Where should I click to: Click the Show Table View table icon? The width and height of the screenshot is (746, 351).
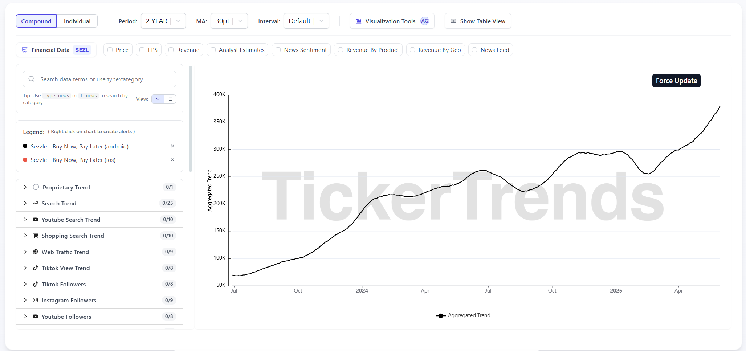[x=453, y=21]
